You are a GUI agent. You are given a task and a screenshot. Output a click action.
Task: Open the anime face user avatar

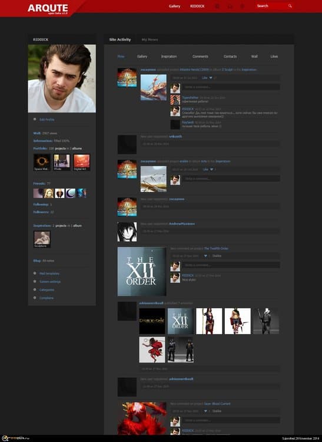click(127, 232)
